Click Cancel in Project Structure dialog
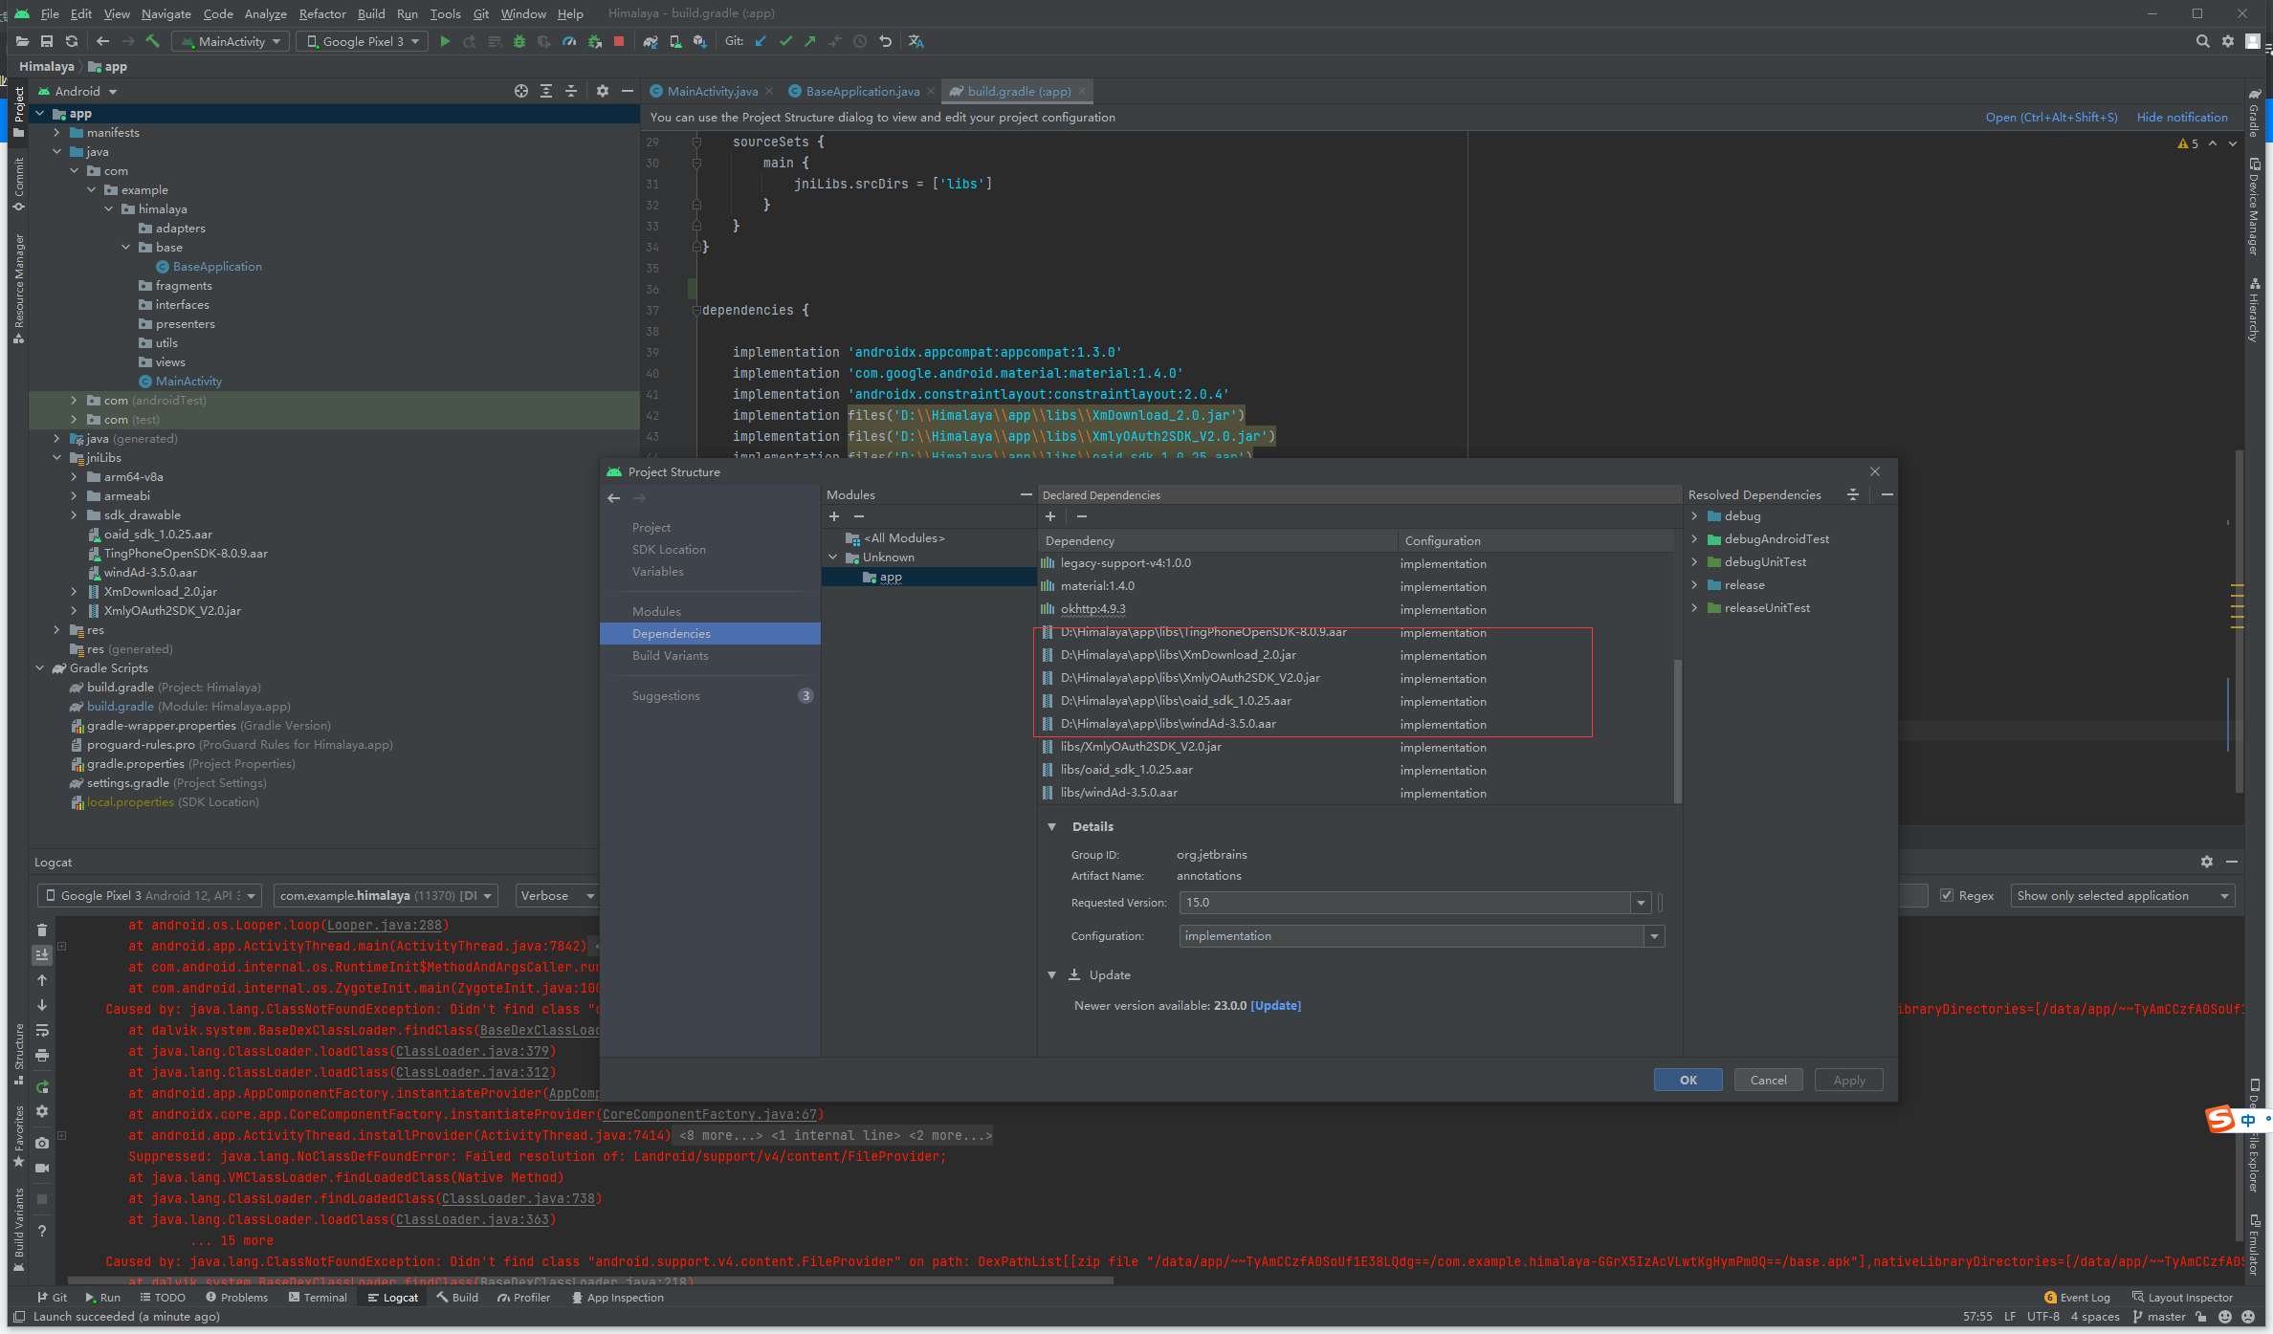 (x=1768, y=1080)
